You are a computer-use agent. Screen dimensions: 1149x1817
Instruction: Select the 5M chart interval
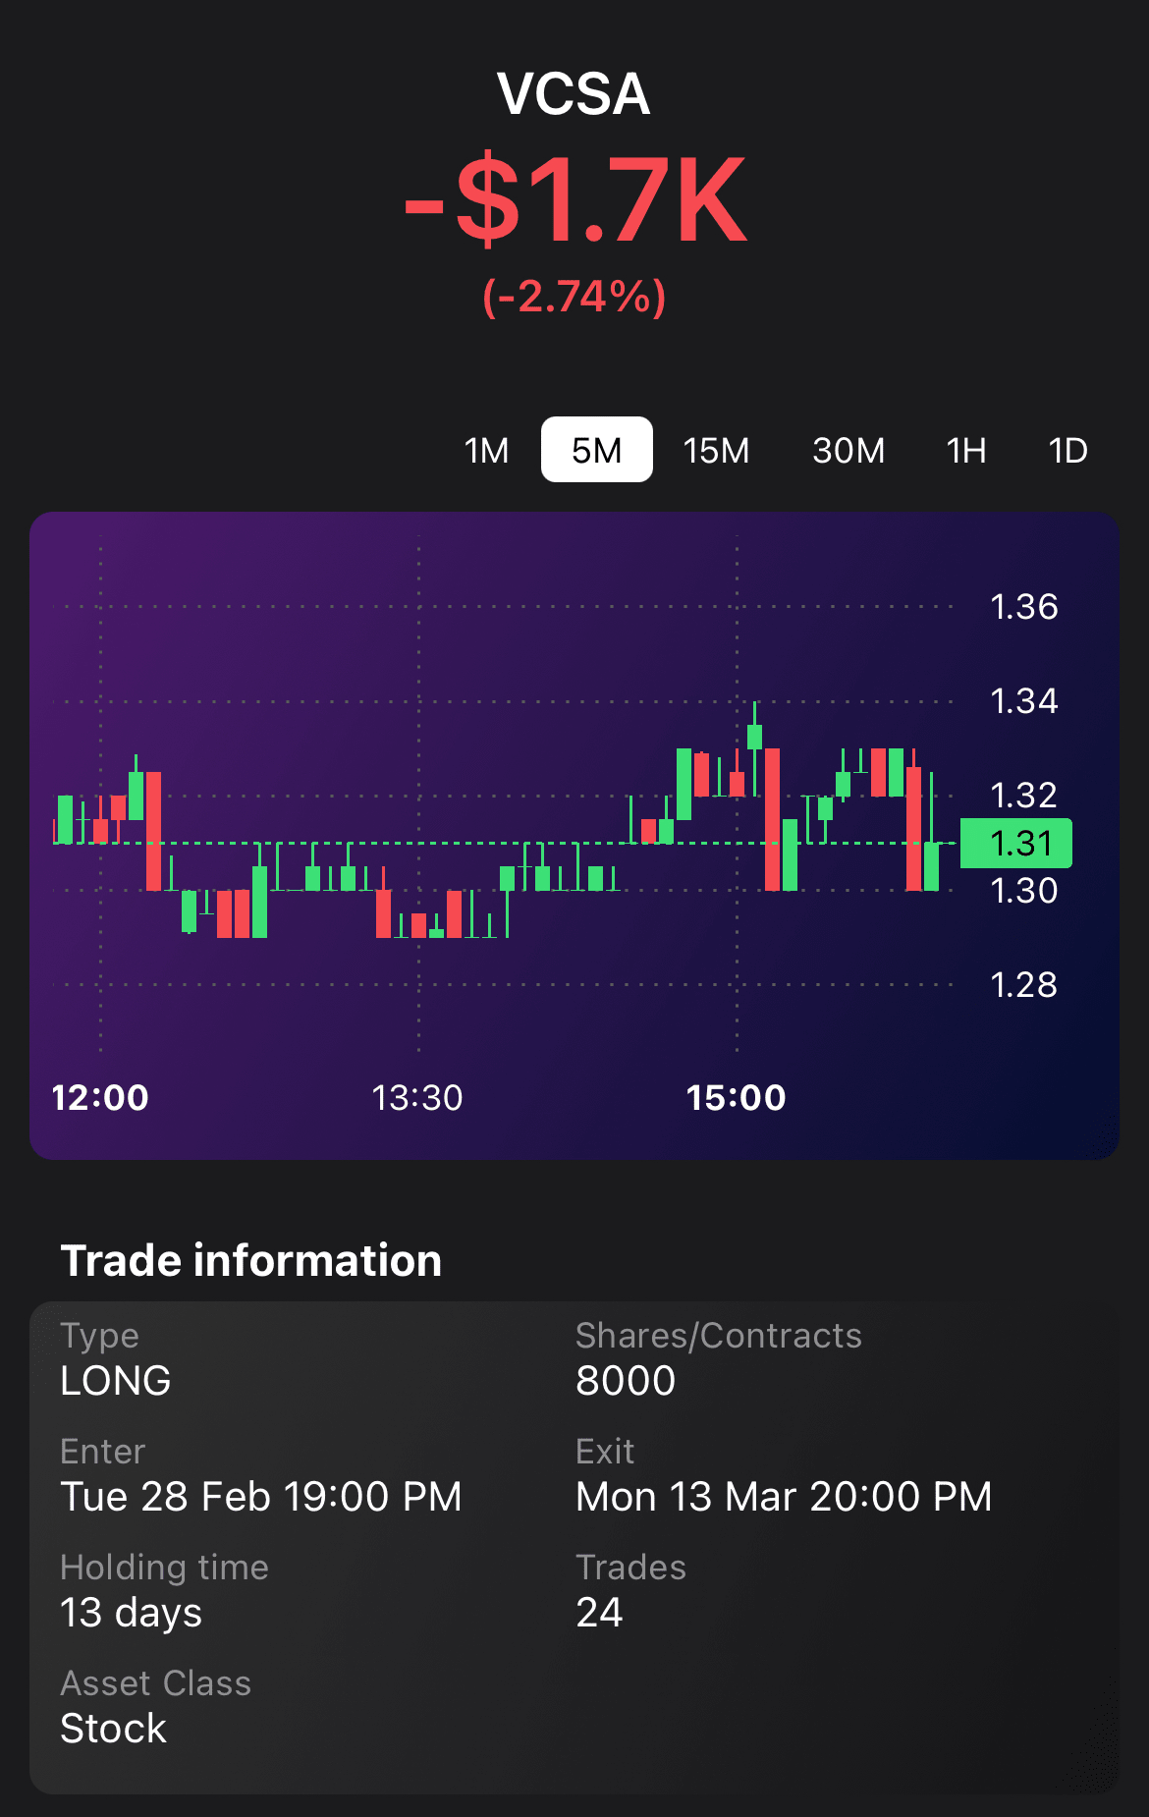pos(596,451)
